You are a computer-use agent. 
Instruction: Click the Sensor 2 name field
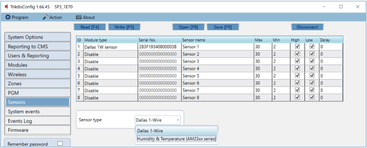point(217,54)
